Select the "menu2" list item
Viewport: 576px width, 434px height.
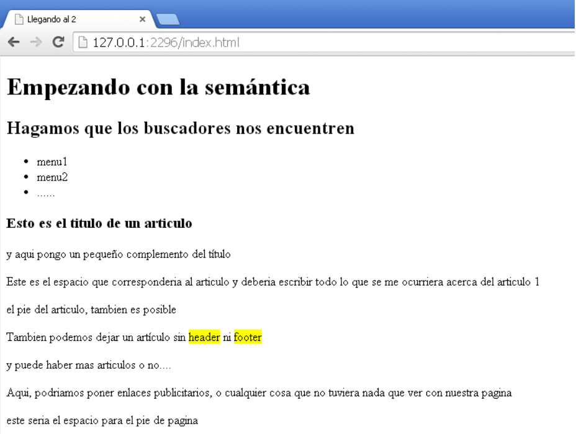point(52,178)
